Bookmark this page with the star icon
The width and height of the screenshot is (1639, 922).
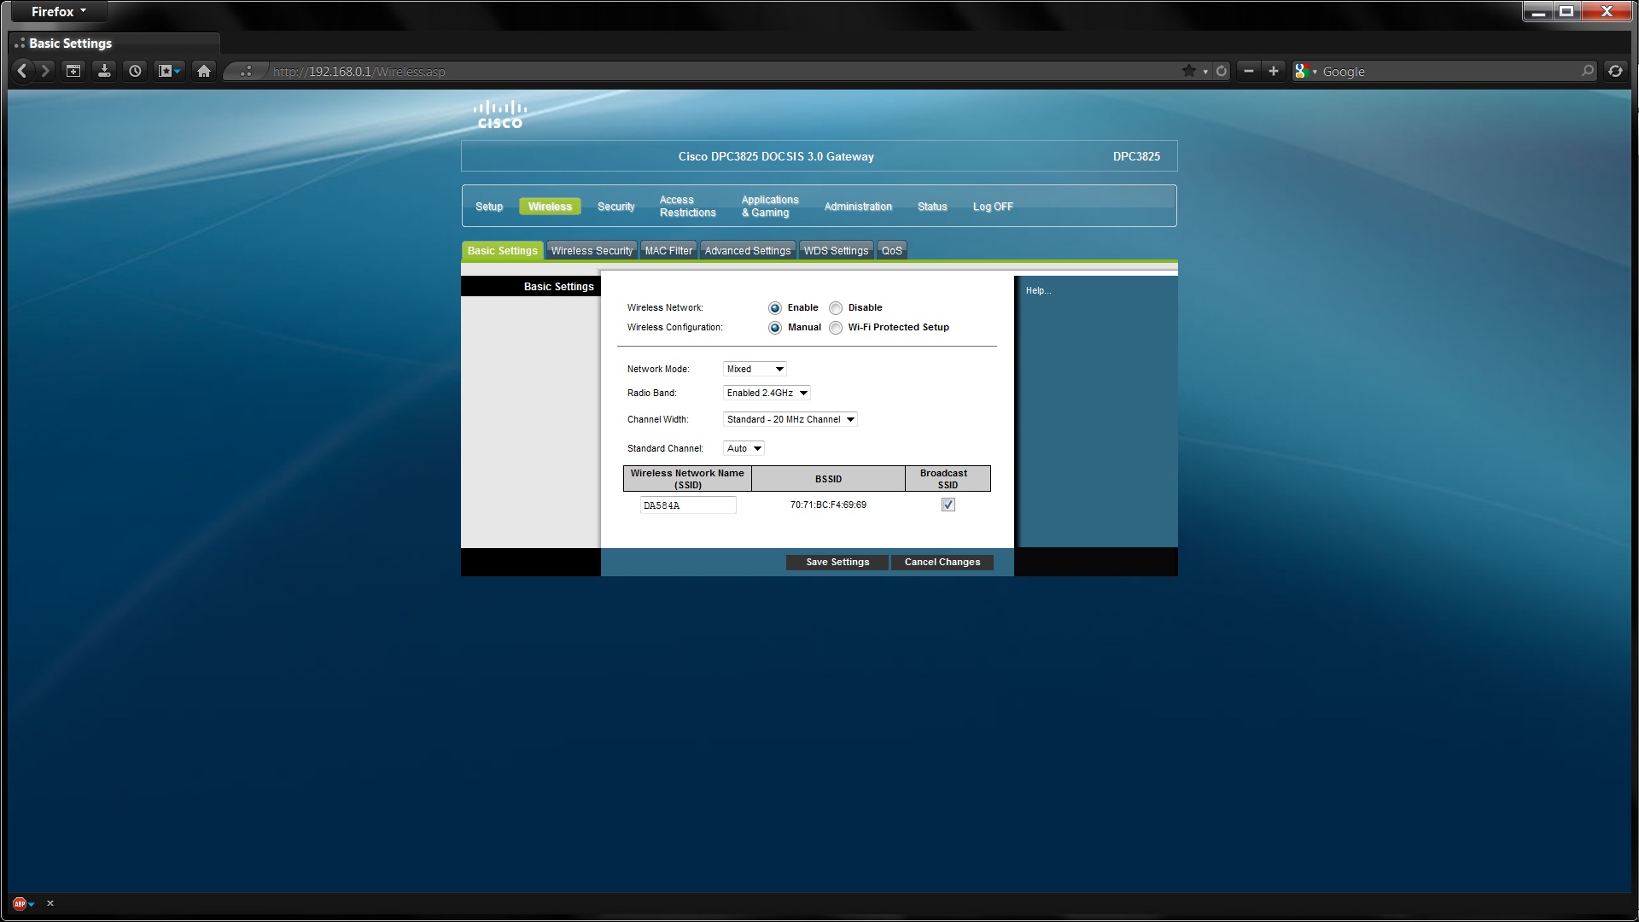tap(1188, 71)
